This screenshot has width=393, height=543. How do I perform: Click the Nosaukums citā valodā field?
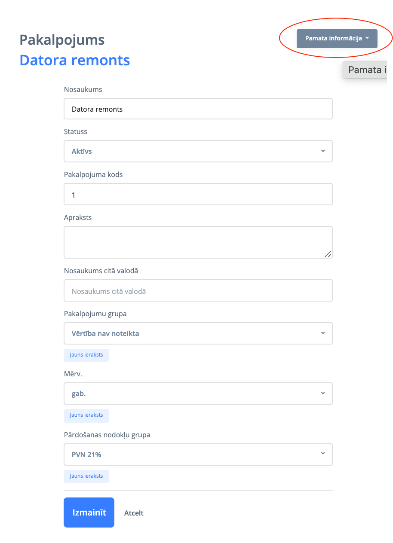click(198, 291)
